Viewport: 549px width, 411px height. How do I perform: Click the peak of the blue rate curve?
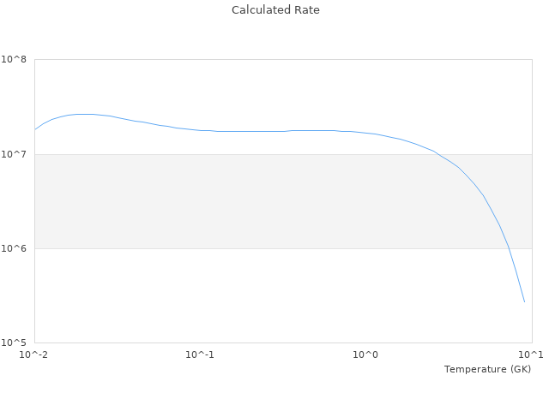pos(83,114)
